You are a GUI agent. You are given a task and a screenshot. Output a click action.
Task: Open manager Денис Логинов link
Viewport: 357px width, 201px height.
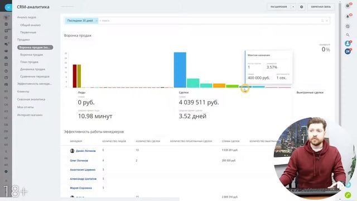(x=85, y=151)
